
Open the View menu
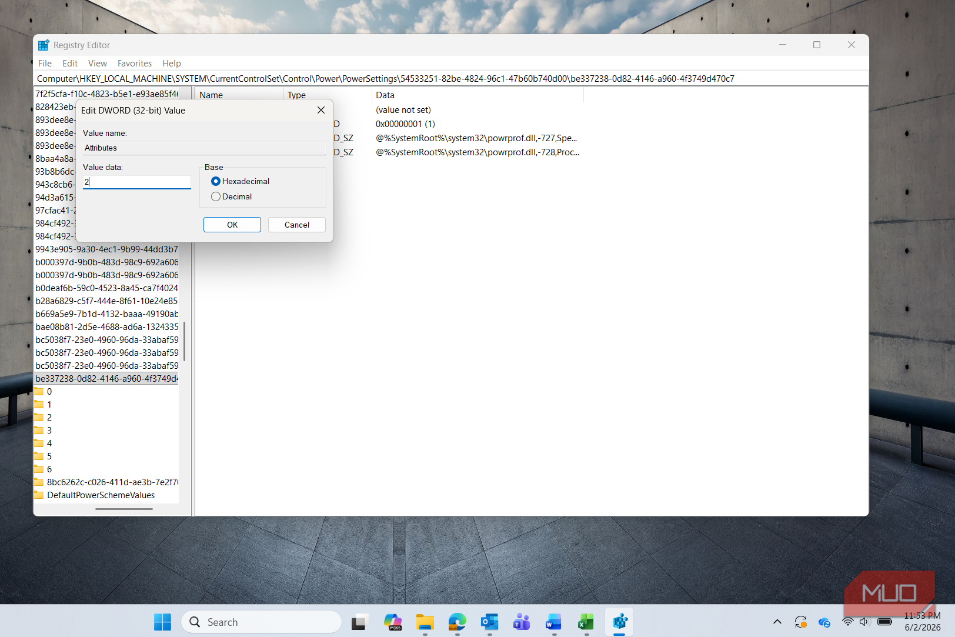coord(98,64)
